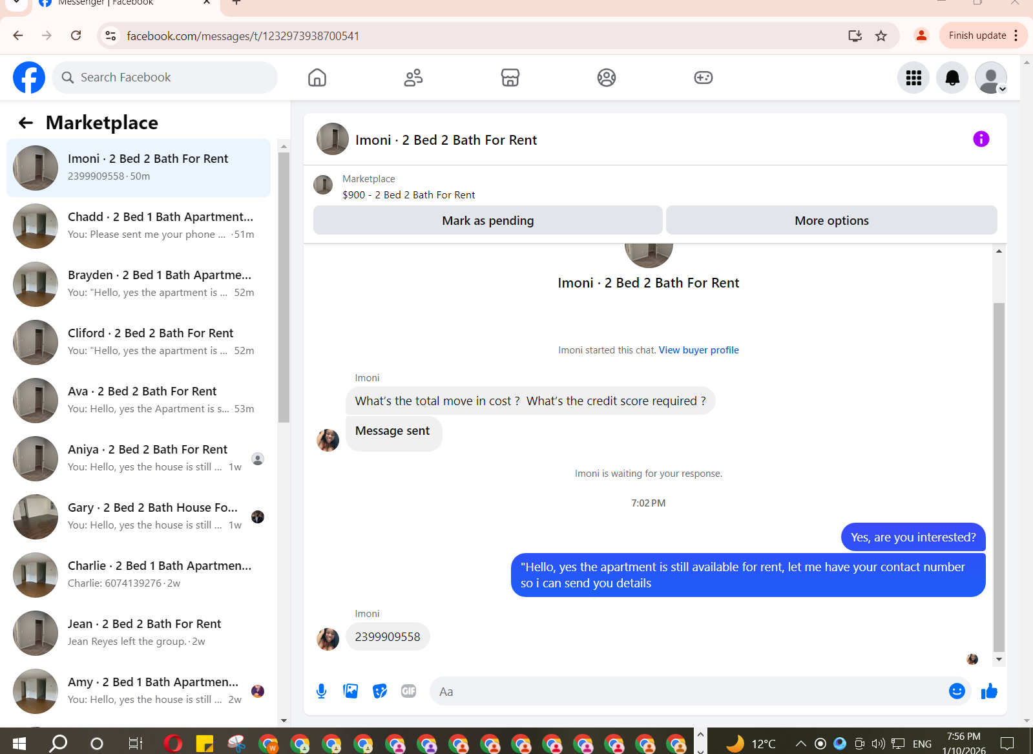Bookmark this page with star icon

click(x=881, y=36)
